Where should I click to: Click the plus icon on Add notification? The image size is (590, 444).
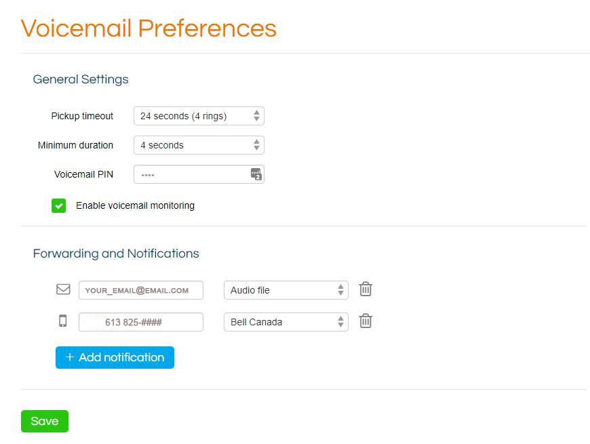(70, 357)
